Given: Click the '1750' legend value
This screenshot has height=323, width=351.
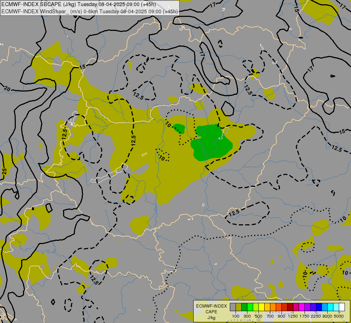Looking at the screenshot, I should click(304, 316).
